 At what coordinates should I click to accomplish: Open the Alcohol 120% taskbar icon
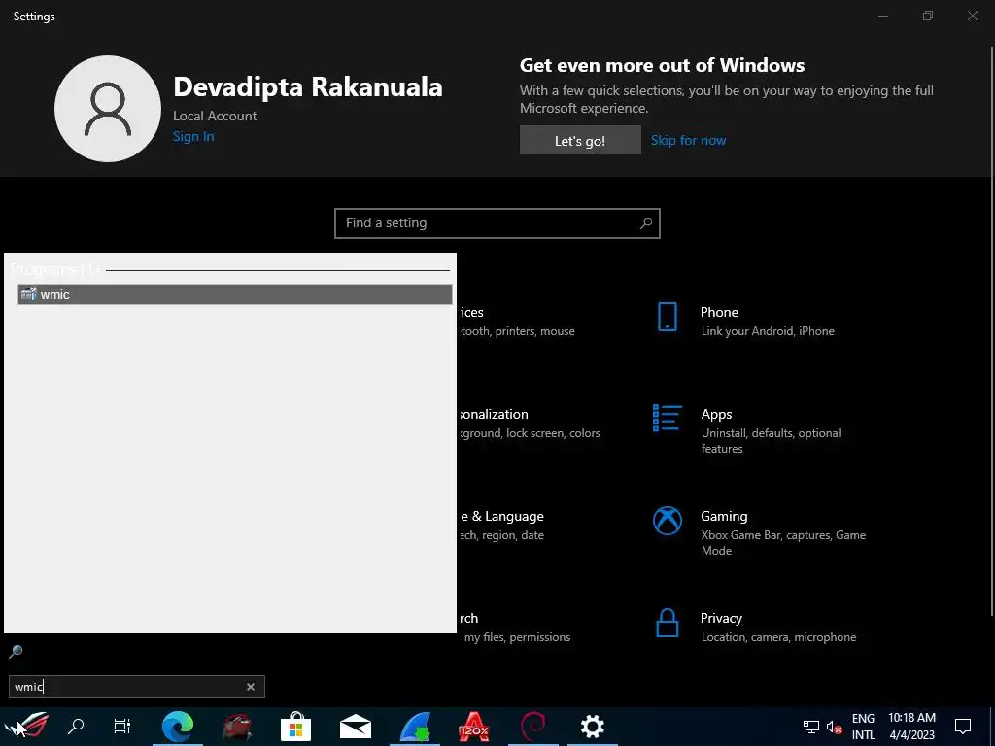[473, 727]
